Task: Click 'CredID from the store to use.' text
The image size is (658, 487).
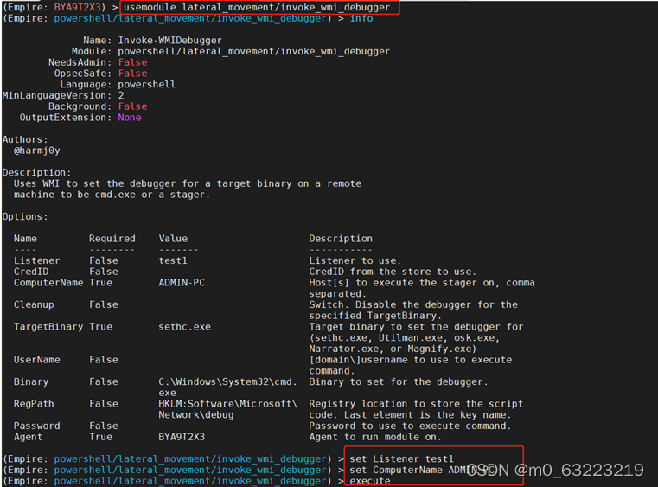Action: (x=393, y=272)
